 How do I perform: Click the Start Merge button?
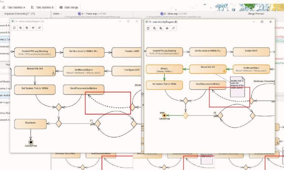(x=69, y=8)
